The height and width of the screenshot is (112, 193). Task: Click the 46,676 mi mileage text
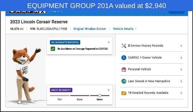pos(17,29)
